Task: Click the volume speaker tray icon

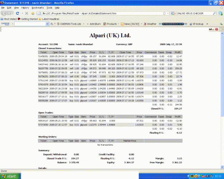Action: coord(208,176)
